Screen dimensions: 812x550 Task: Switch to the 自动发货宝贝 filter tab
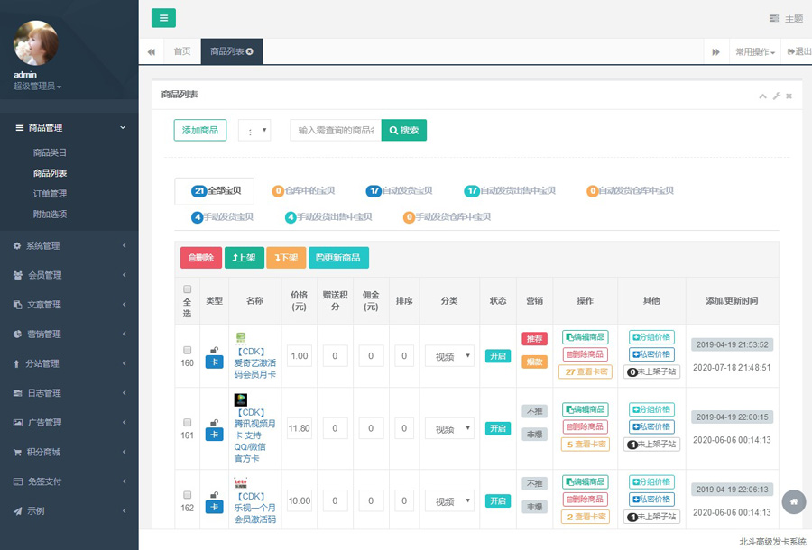coord(399,191)
